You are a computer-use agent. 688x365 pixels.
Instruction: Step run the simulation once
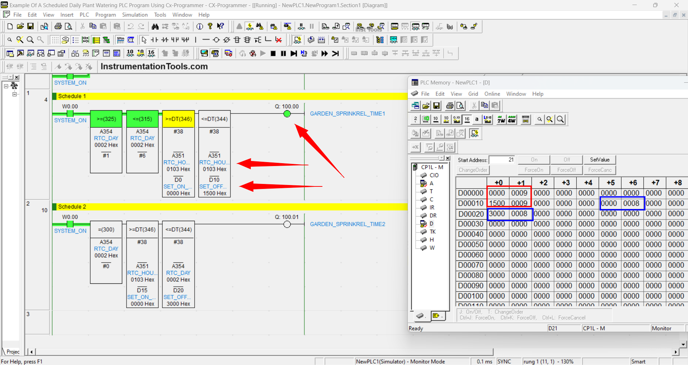coord(294,53)
